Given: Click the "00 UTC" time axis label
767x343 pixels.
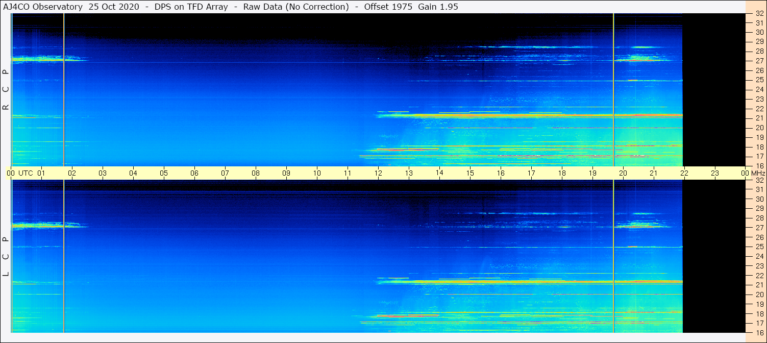Looking at the screenshot, I should pos(19,173).
